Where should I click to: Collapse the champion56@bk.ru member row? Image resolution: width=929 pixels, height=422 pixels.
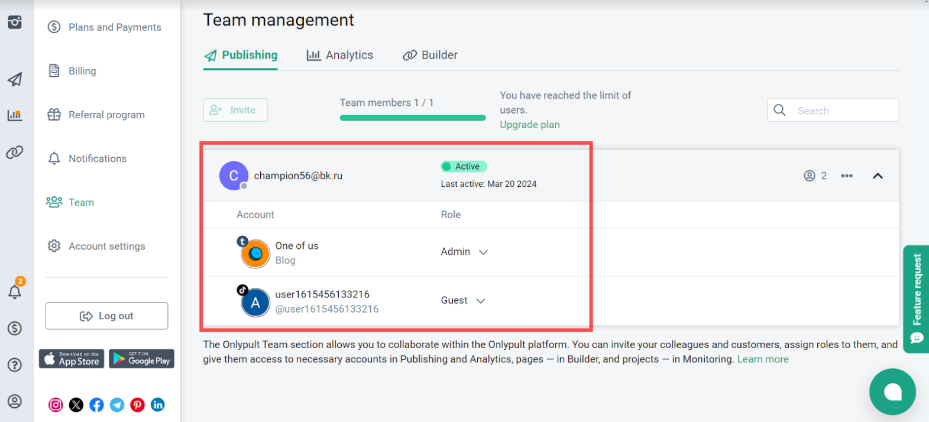point(878,176)
